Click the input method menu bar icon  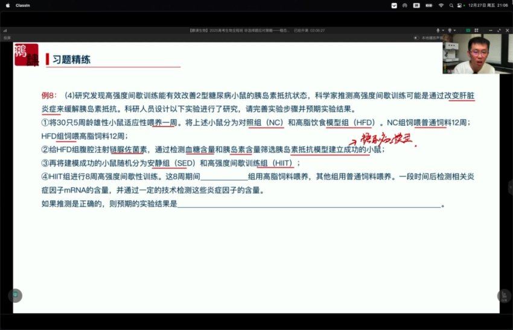click(x=416, y=5)
